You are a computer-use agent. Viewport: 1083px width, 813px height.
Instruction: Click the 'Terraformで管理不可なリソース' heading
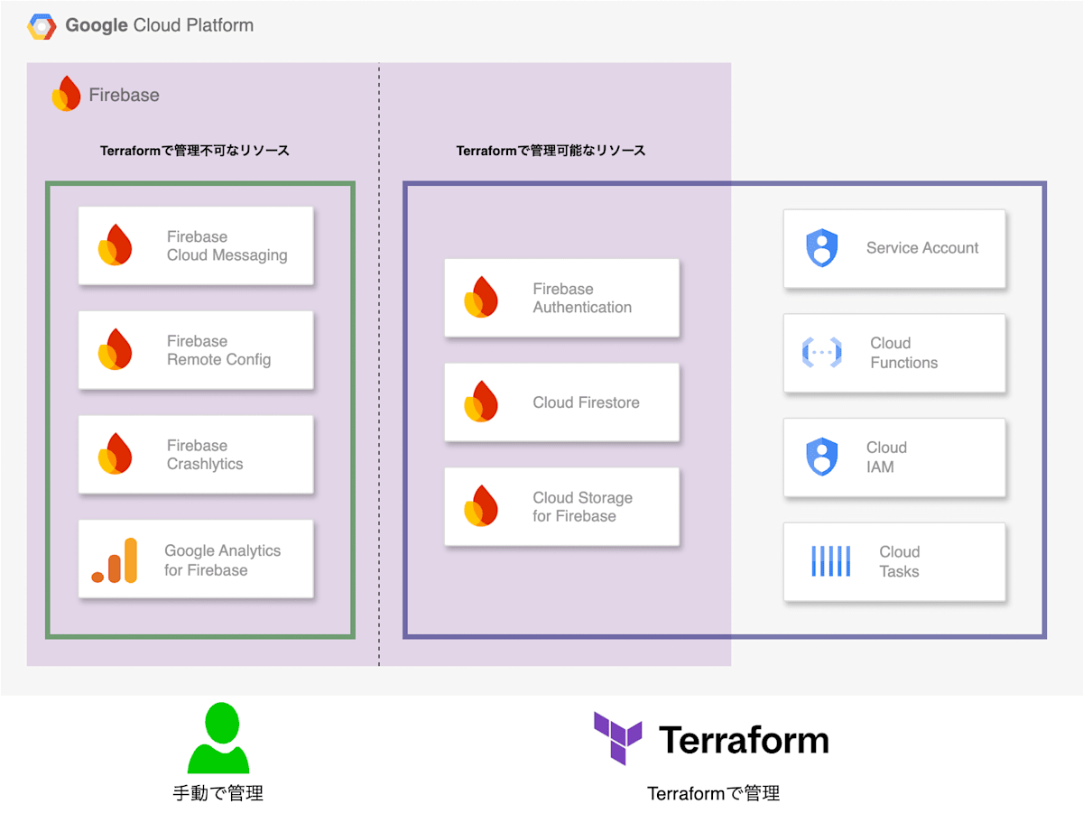pos(195,151)
